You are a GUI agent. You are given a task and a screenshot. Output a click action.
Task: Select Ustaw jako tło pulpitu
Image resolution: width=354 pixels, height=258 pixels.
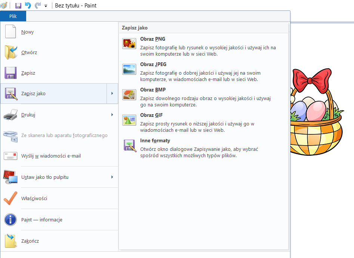[x=59, y=177]
